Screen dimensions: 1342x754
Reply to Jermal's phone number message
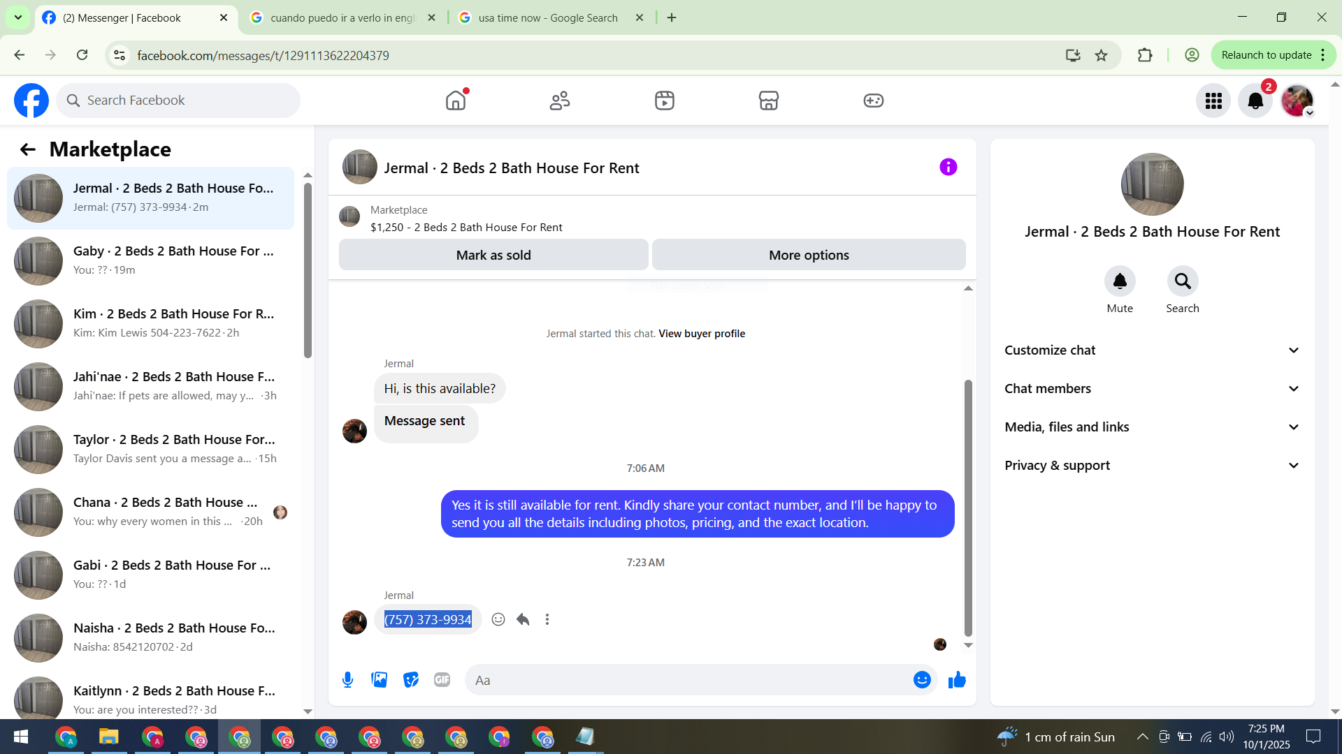[x=523, y=619]
